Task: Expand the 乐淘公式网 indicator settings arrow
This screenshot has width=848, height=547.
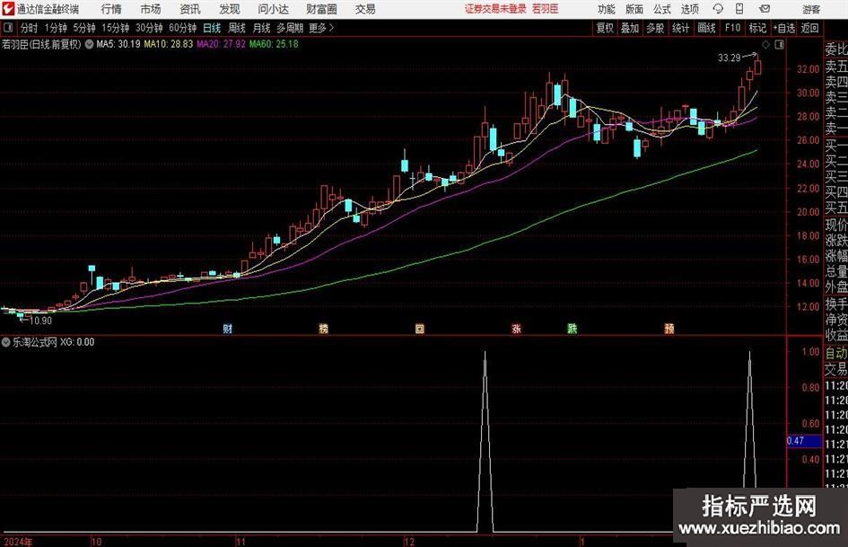Action: 7,342
